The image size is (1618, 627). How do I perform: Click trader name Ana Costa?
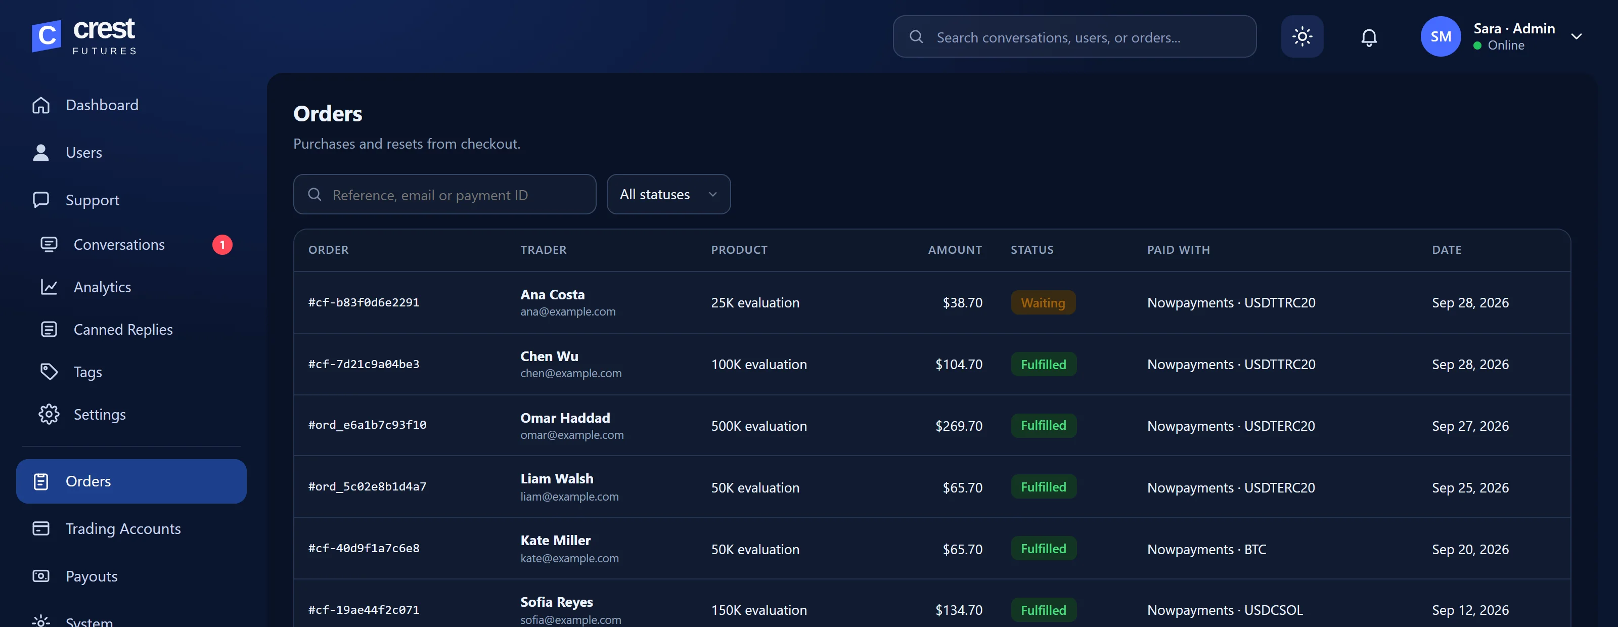click(552, 294)
